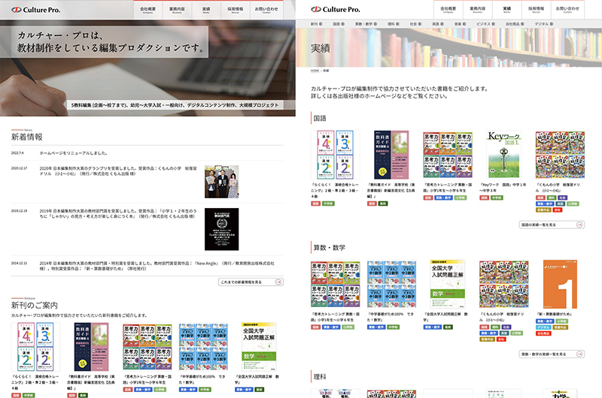Jump to 自社商品 in the category bar
Screen dimensions: 602x398
(x=512, y=24)
